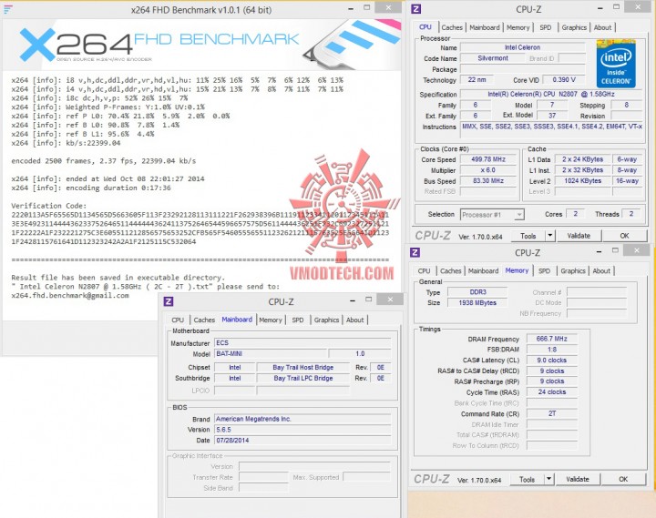Click Tools button in top CPU-Z window
Viewport: 656px width, 518px height.
tap(528, 236)
